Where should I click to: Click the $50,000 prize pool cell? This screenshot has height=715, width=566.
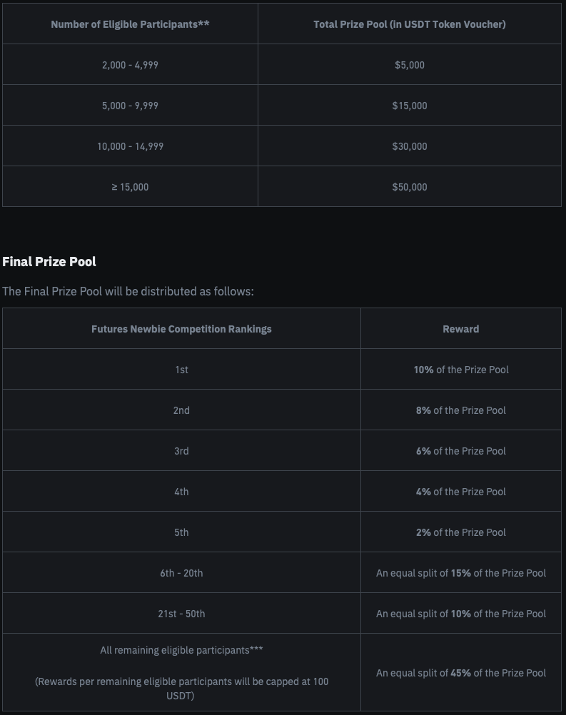[x=410, y=187]
